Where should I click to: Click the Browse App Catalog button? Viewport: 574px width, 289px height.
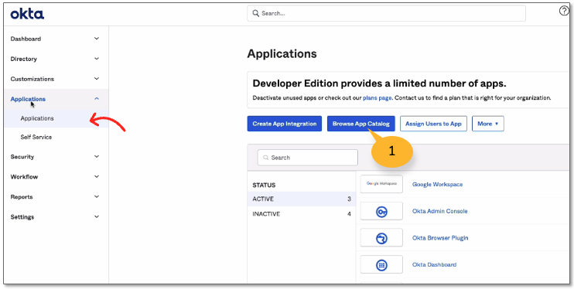tap(361, 124)
